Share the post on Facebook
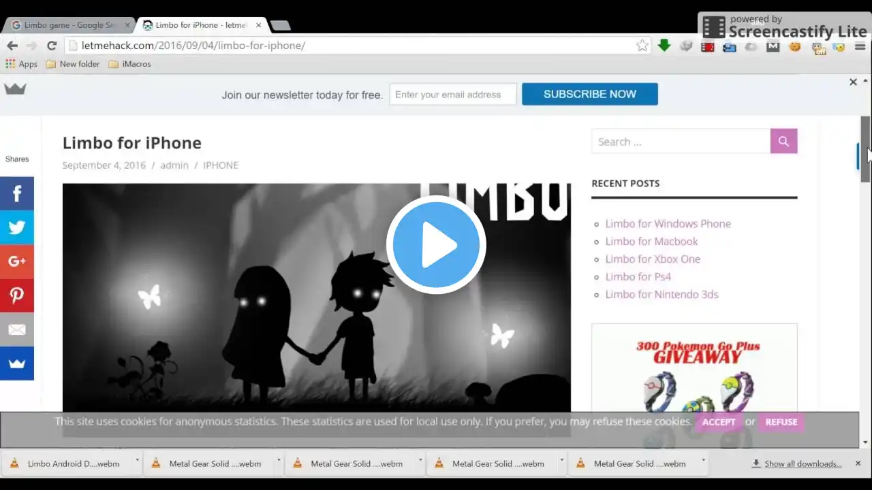Screen dimensions: 872x490 pyautogui.click(x=17, y=193)
